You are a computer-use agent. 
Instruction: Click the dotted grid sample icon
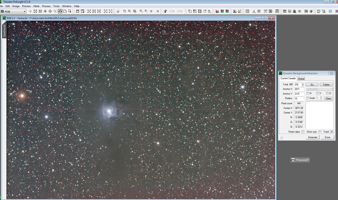247,11
